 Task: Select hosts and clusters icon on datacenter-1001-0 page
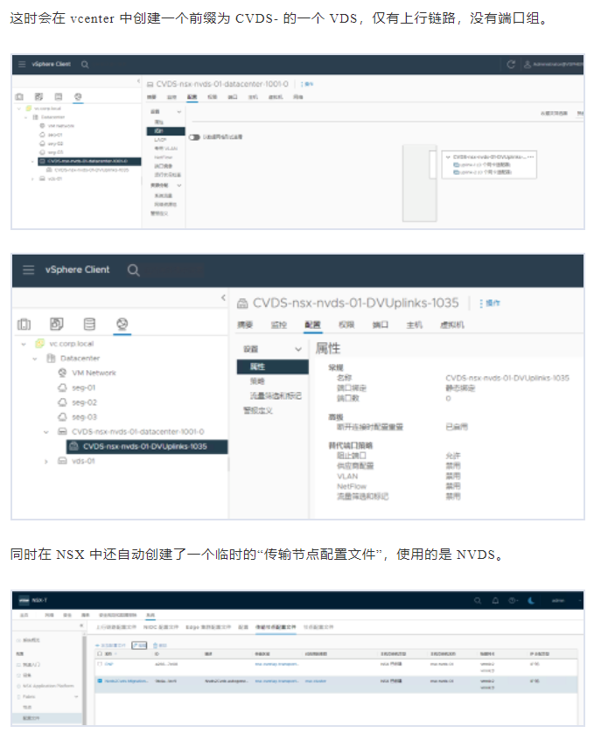19,96
